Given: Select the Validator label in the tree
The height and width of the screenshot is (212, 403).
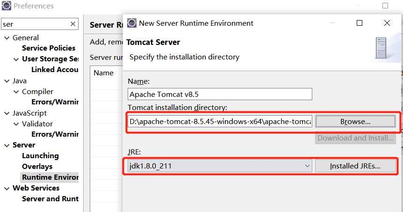Looking at the screenshot, I should tap(37, 124).
